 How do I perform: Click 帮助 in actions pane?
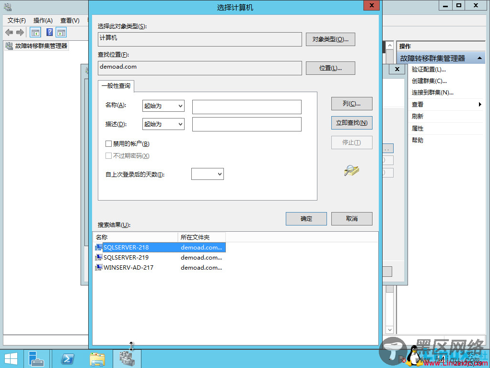418,141
